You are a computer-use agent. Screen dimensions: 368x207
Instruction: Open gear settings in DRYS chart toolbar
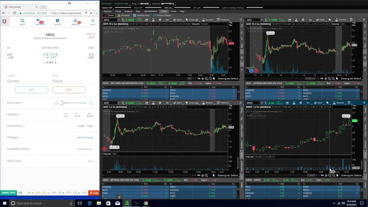point(160,20)
